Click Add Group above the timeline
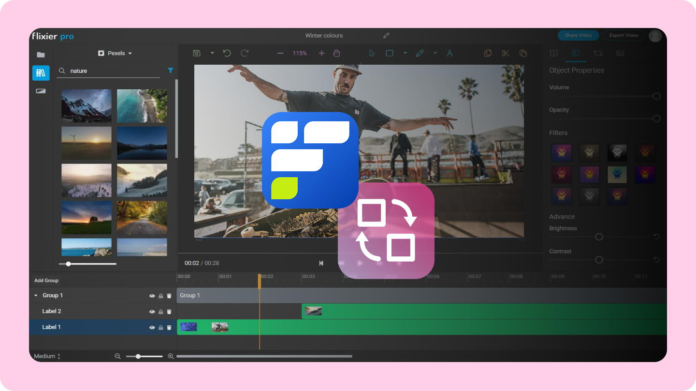This screenshot has height=391, width=696. click(46, 280)
